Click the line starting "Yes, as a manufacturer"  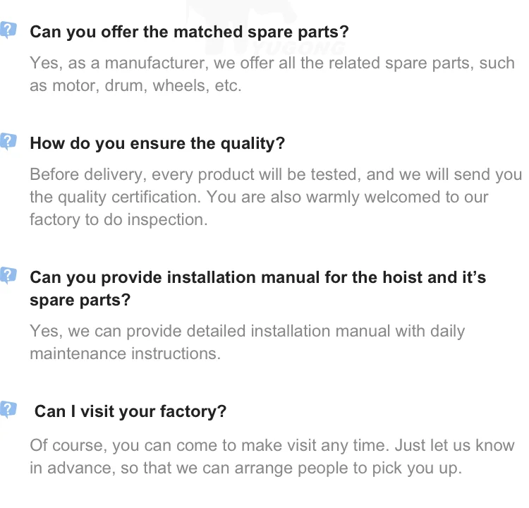(x=272, y=64)
